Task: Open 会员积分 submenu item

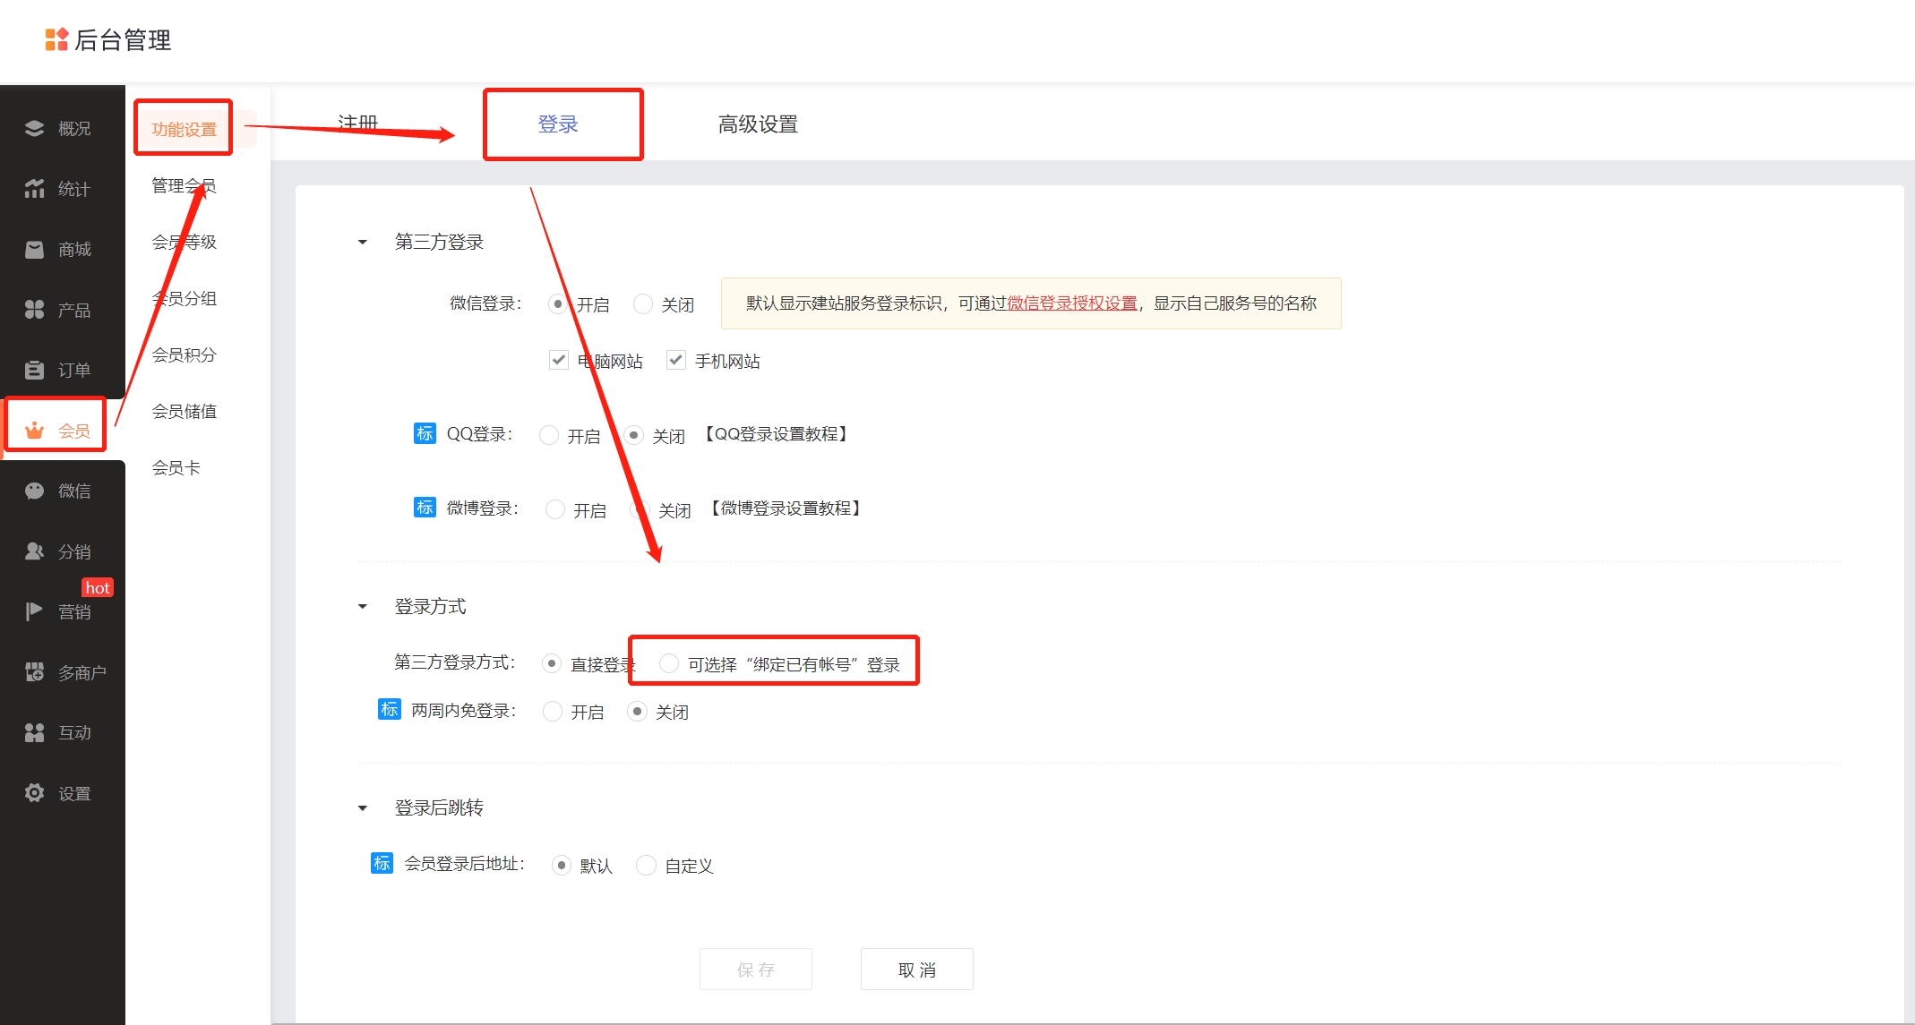Action: click(x=185, y=354)
